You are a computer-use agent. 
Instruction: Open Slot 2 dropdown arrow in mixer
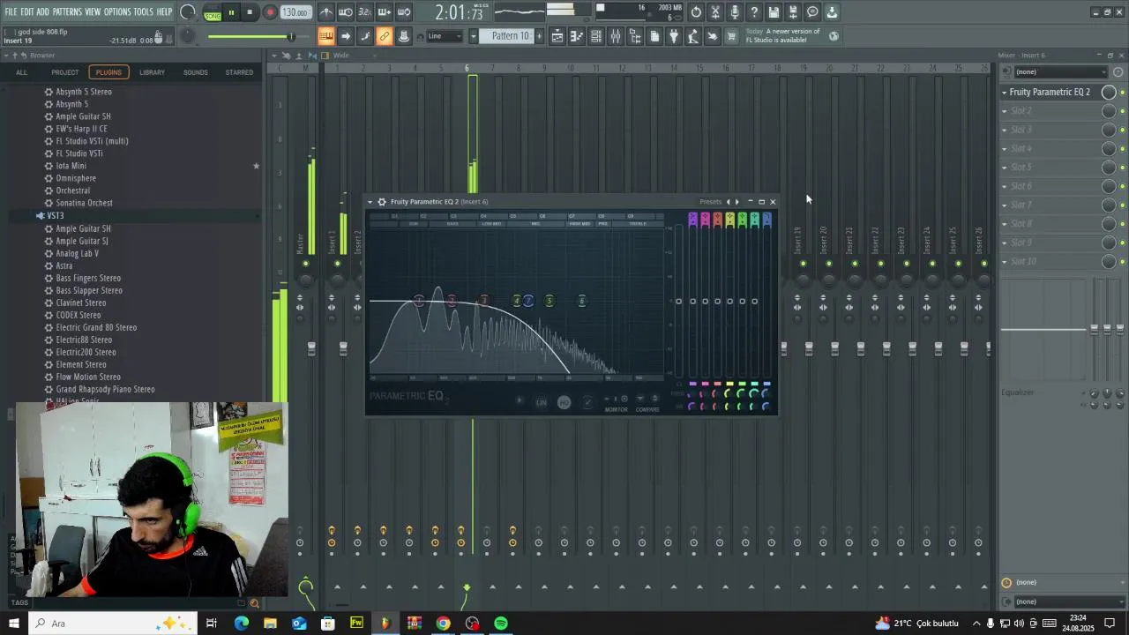pyautogui.click(x=1005, y=111)
